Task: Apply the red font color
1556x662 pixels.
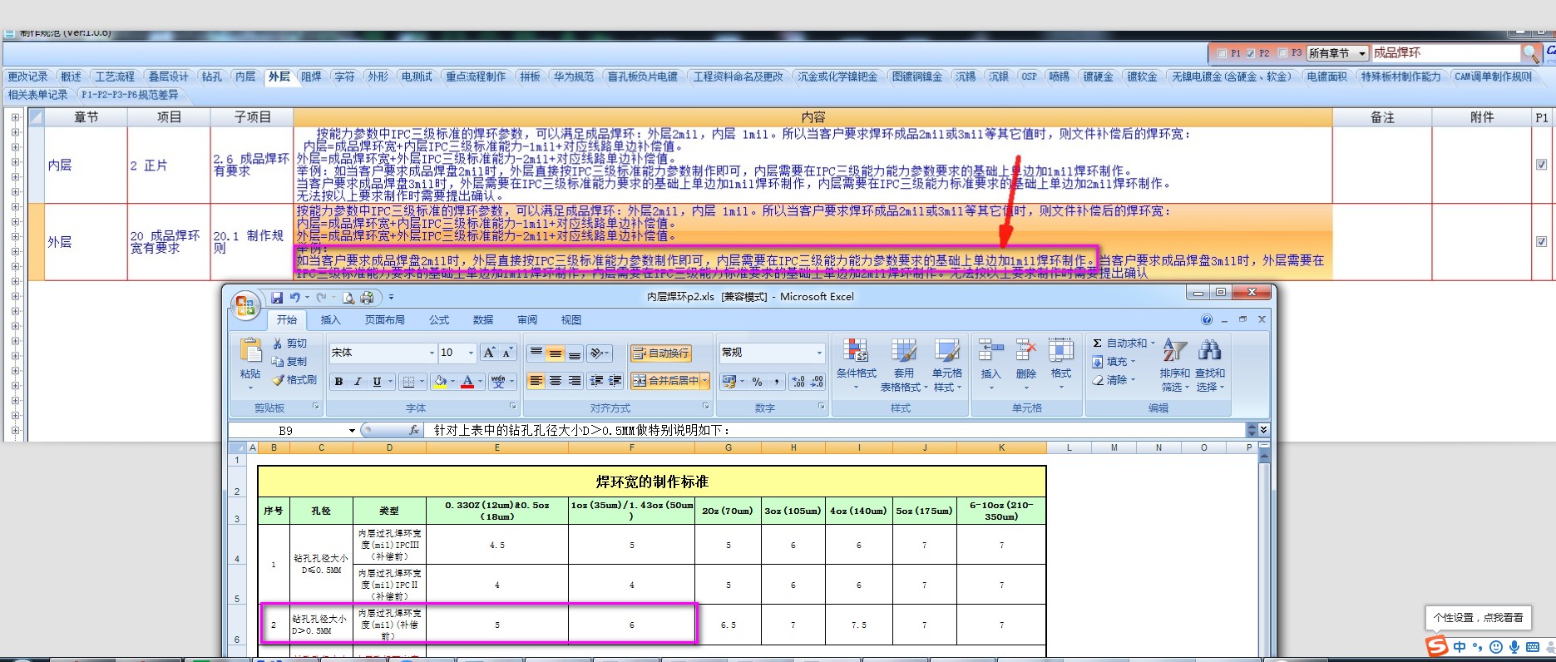Action: [x=467, y=382]
